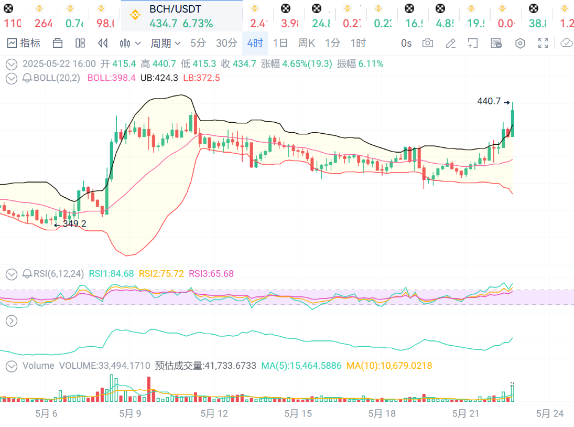Click the double-arrow rewind replay icon

point(103,43)
